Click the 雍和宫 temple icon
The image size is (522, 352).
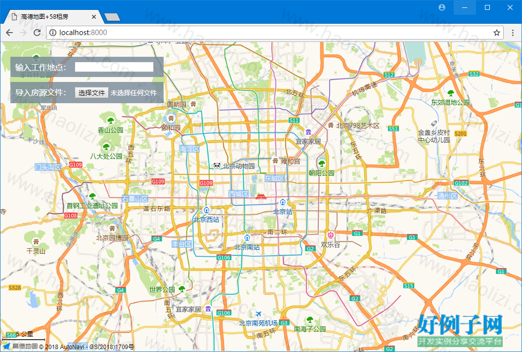pos(275,161)
